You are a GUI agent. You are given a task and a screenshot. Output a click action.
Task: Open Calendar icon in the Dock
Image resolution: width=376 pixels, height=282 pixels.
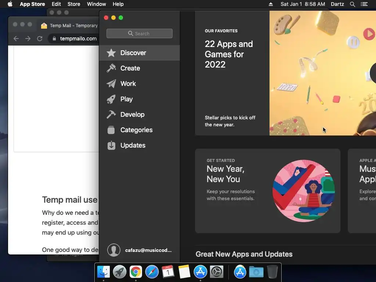(x=168, y=272)
